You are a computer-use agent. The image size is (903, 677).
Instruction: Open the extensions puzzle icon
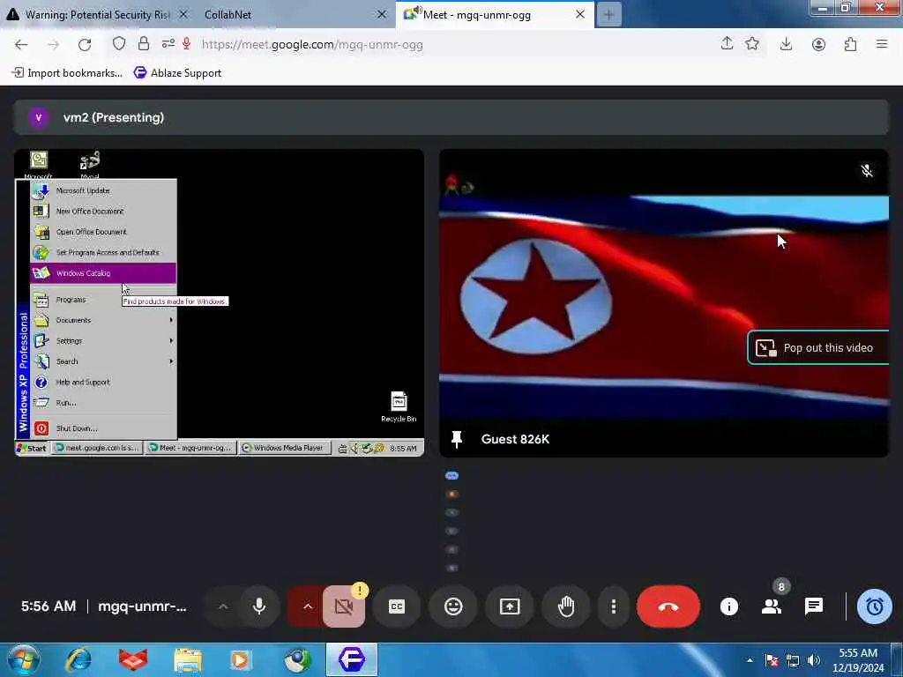pyautogui.click(x=850, y=44)
